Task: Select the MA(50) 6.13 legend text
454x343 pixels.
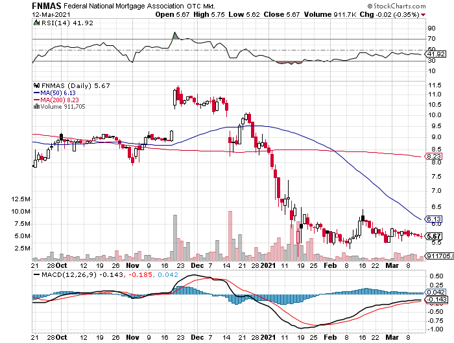Action: click(58, 93)
